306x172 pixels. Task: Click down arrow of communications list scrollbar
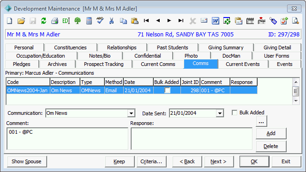(296, 101)
